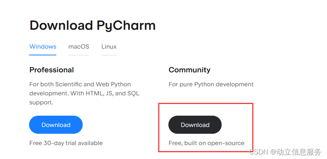Click the Free 30-day trial available note
Image resolution: width=327 pixels, height=159 pixels.
click(66, 143)
